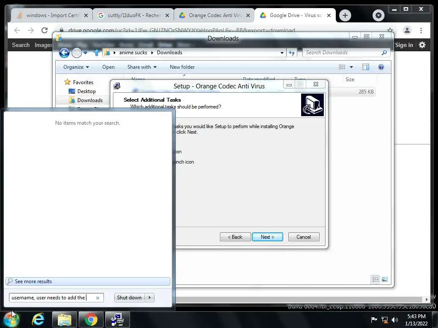Screen dimensions: 438x328
Task: Click See more results
Action: pos(88,281)
